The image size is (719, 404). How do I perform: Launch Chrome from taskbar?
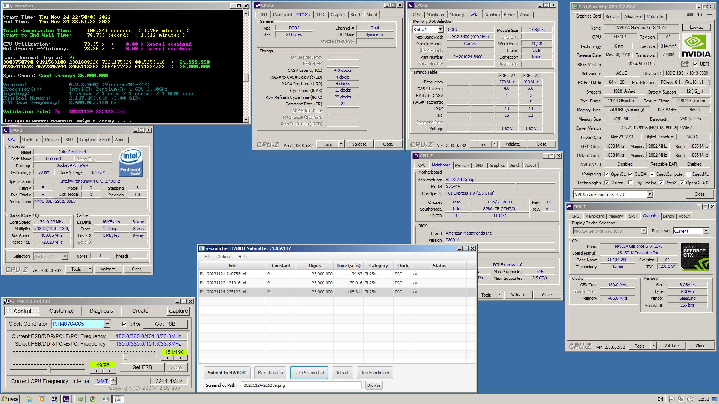point(92,399)
